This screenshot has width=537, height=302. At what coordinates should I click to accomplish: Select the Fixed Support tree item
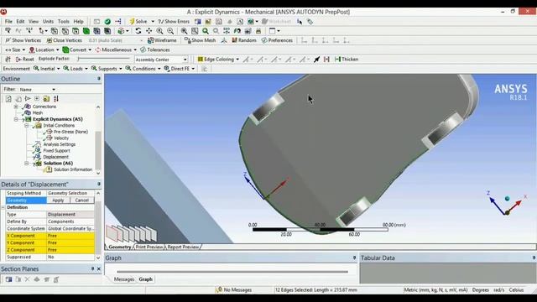pyautogui.click(x=56, y=151)
